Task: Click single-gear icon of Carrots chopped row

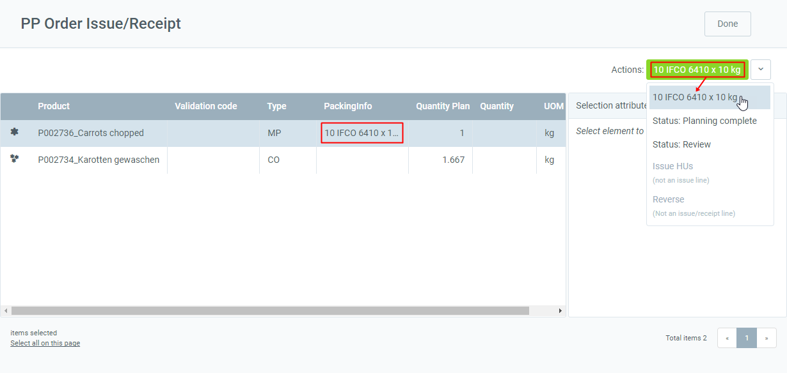Action: [15, 132]
